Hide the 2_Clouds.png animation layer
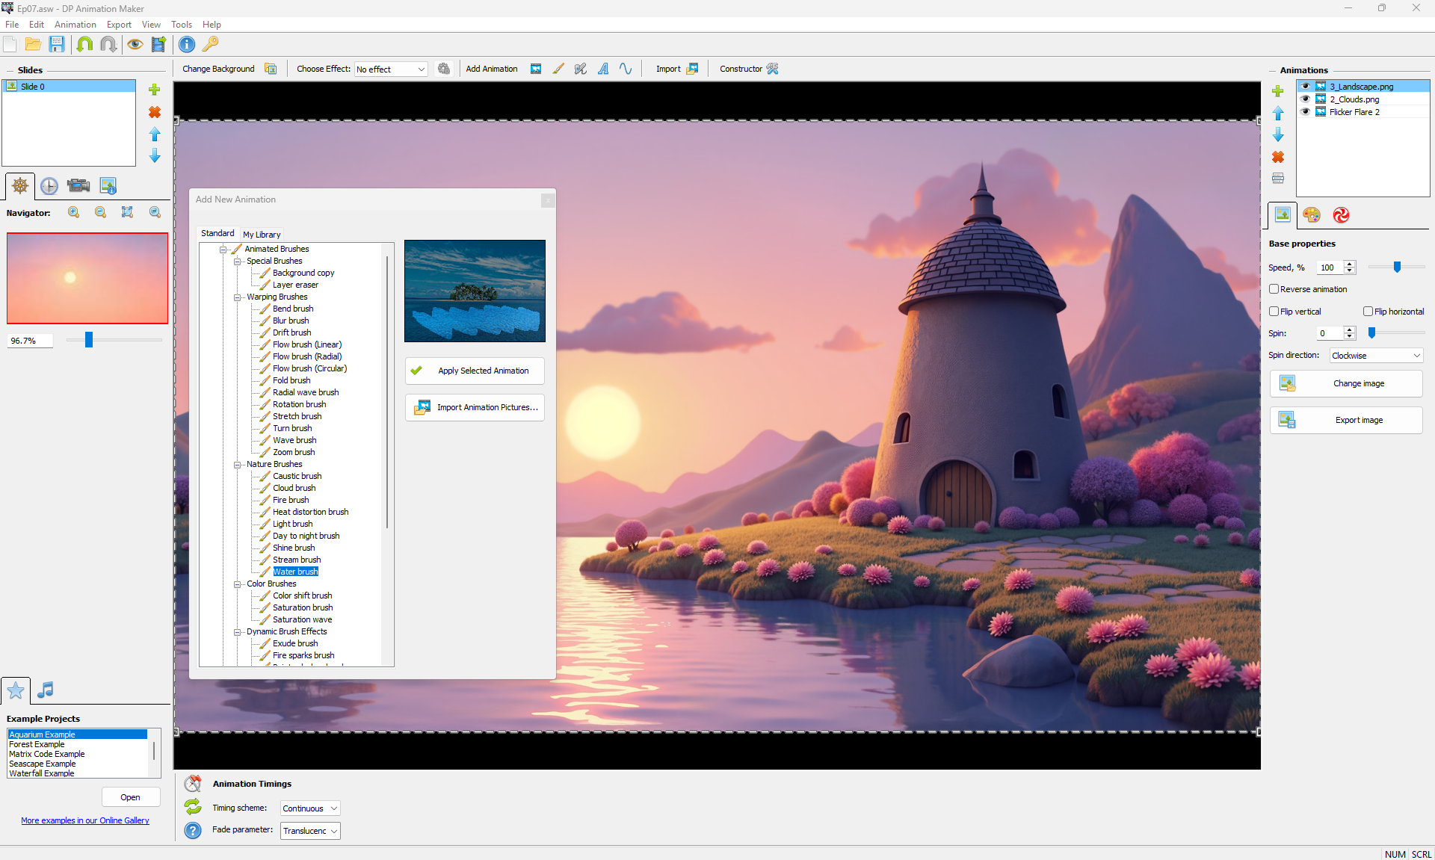Image resolution: width=1435 pixels, height=860 pixels. coord(1306,99)
